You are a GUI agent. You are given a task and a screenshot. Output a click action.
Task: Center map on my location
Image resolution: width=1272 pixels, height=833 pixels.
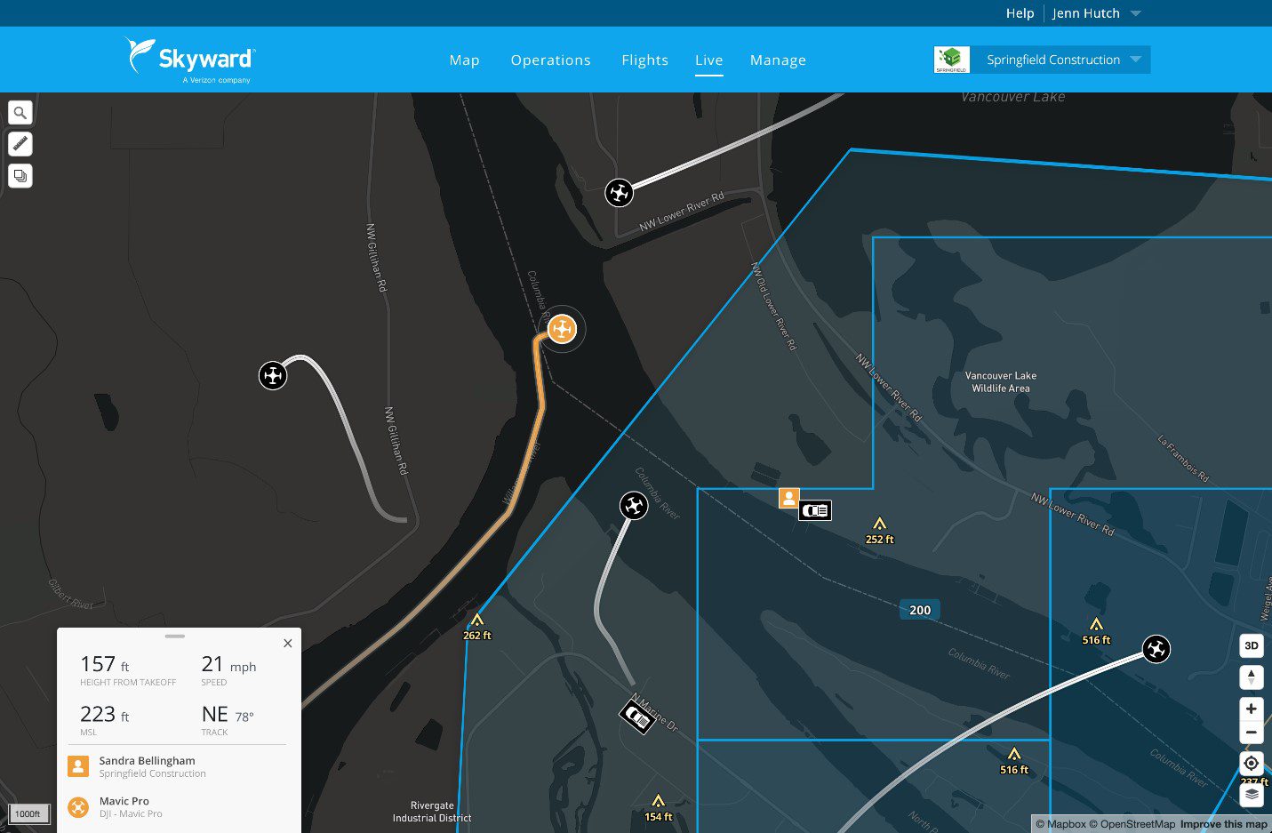1251,763
